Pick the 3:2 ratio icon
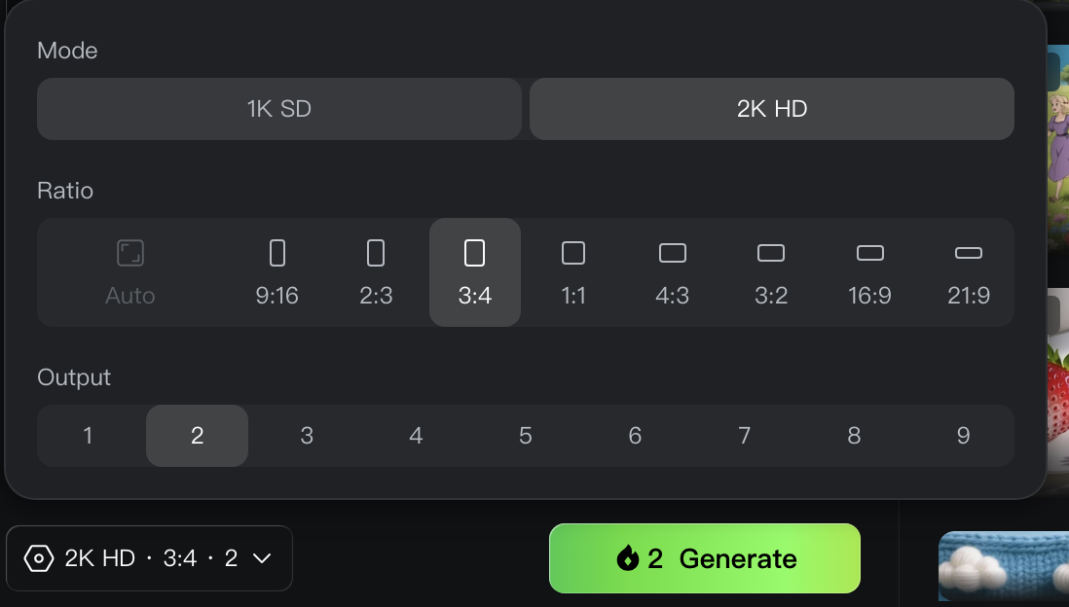The width and height of the screenshot is (1069, 607). [x=771, y=253]
